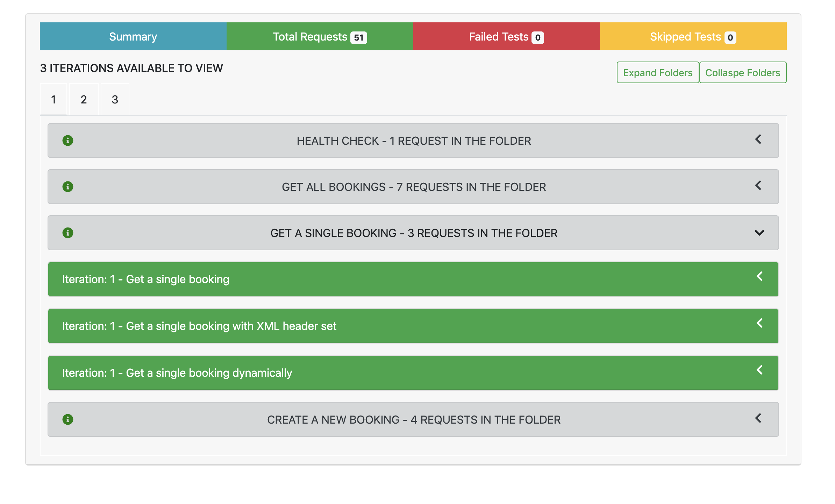Open the Skipped Tests tab
The width and height of the screenshot is (835, 504).
(693, 37)
